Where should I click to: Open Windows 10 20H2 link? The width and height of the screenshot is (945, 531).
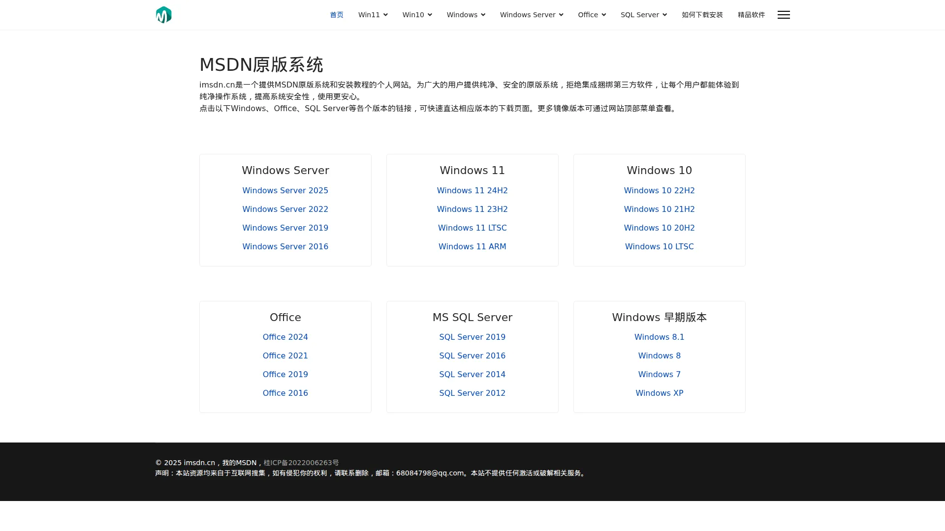tap(660, 228)
